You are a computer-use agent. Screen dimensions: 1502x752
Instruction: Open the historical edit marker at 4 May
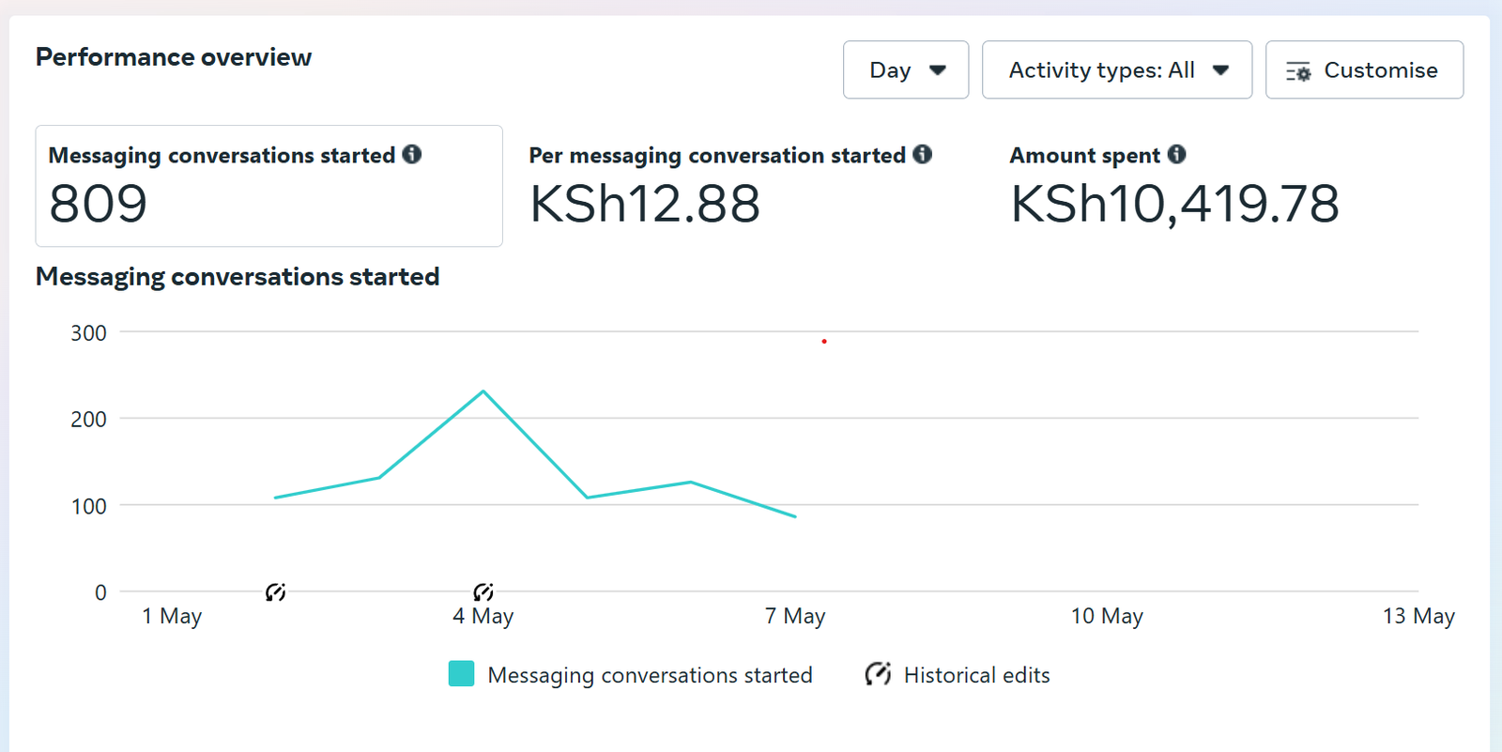click(x=483, y=592)
